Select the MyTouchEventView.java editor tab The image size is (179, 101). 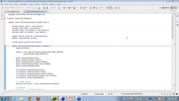coord(35,12)
